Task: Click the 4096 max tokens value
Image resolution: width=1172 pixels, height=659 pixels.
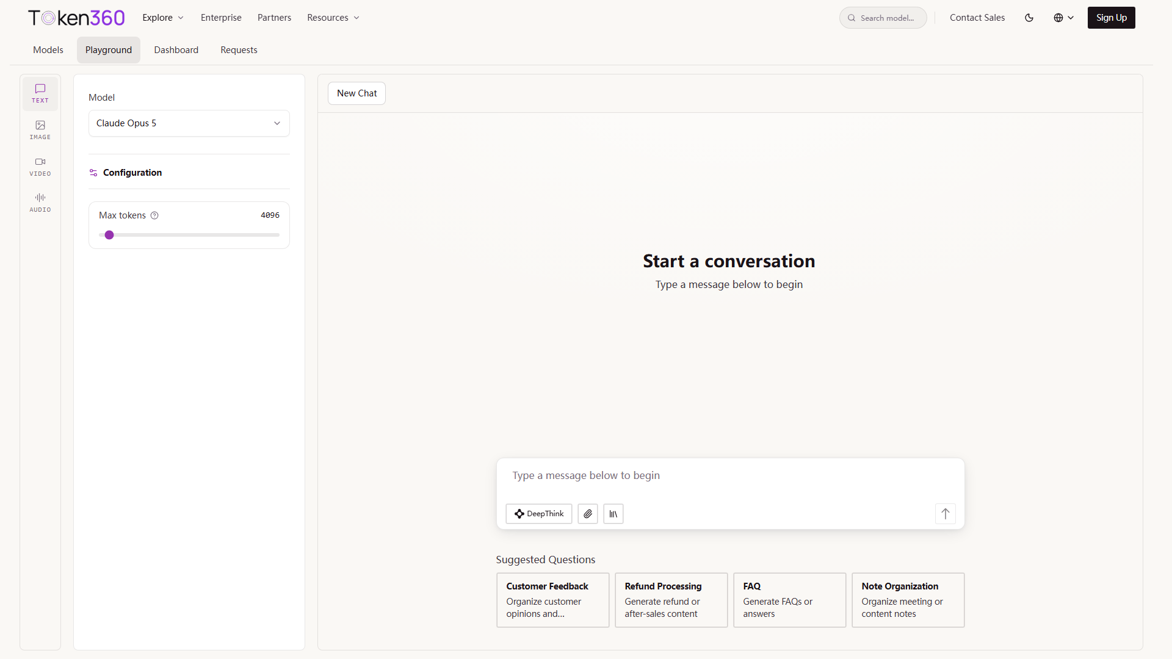Action: coord(270,215)
